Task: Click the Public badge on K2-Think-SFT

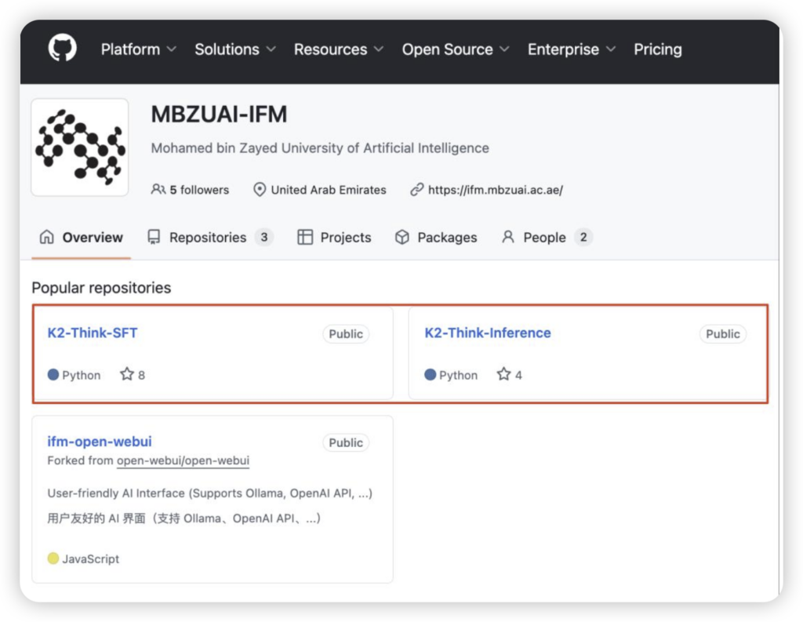Action: point(346,334)
